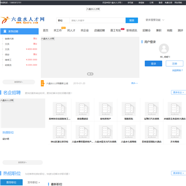The width and height of the screenshot is (186, 186).
Task: Click the blue 搜索 button
Action: tap(132, 20)
